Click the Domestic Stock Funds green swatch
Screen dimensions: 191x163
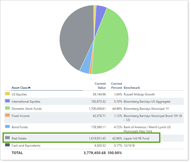click(7, 108)
